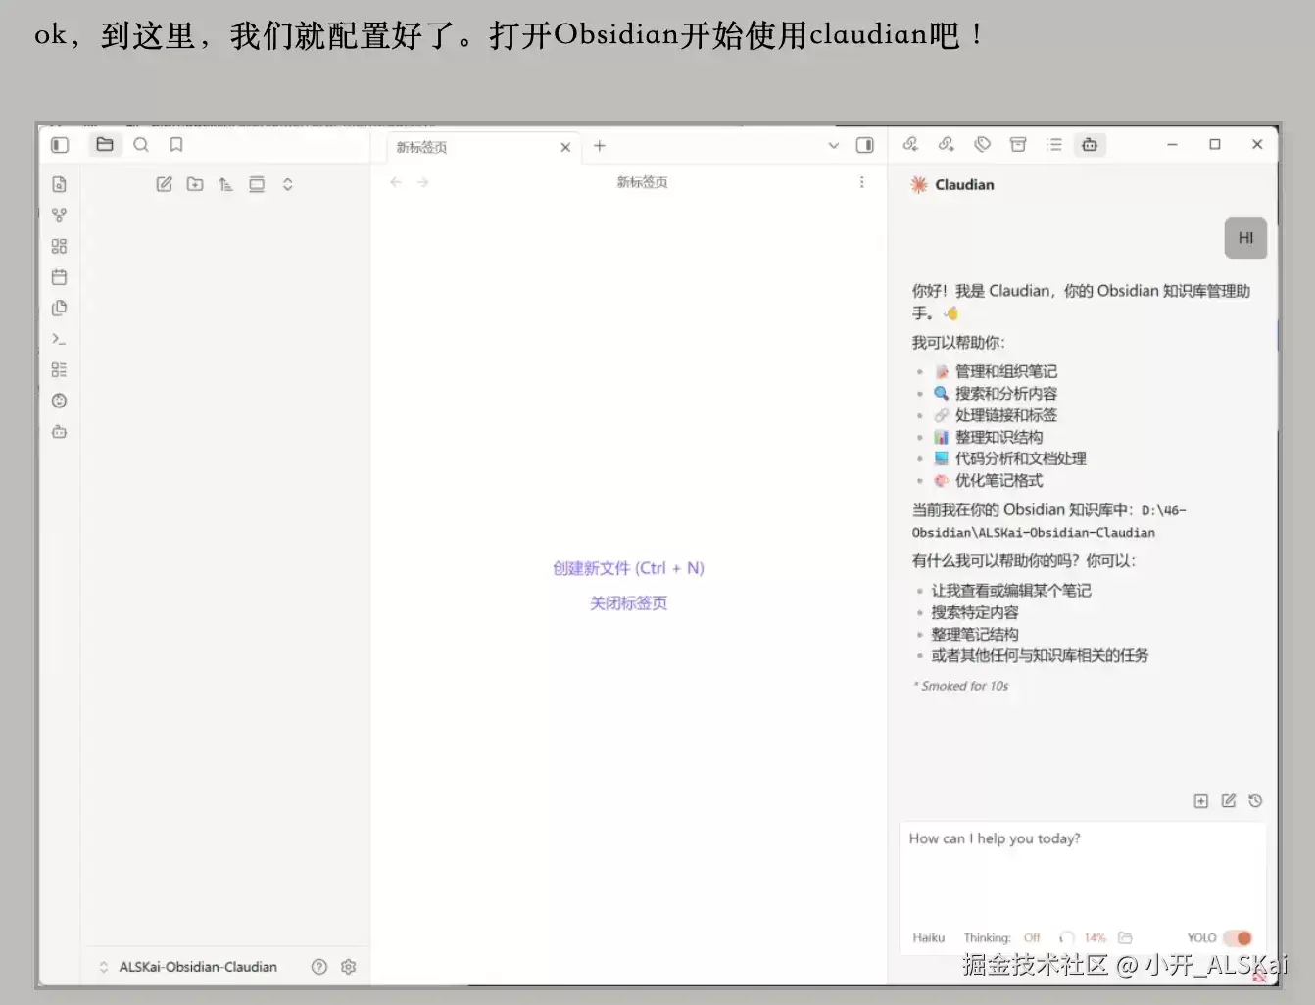The width and height of the screenshot is (1315, 1005).
Task: Expand the tab list dropdown chevron
Action: 834,145
